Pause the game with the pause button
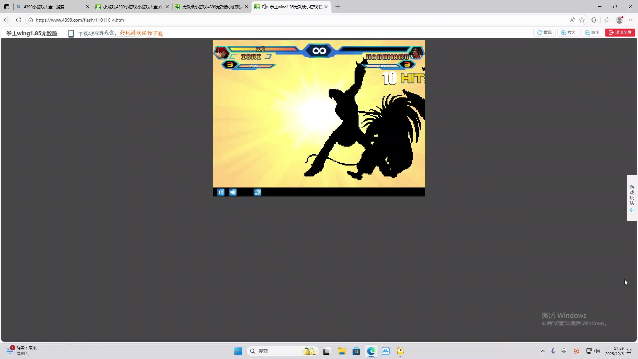Image resolution: width=638 pixels, height=359 pixels. (x=221, y=192)
